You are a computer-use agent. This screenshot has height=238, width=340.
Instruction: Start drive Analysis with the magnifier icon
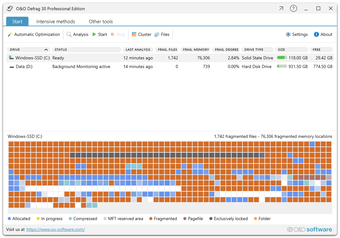(77, 34)
